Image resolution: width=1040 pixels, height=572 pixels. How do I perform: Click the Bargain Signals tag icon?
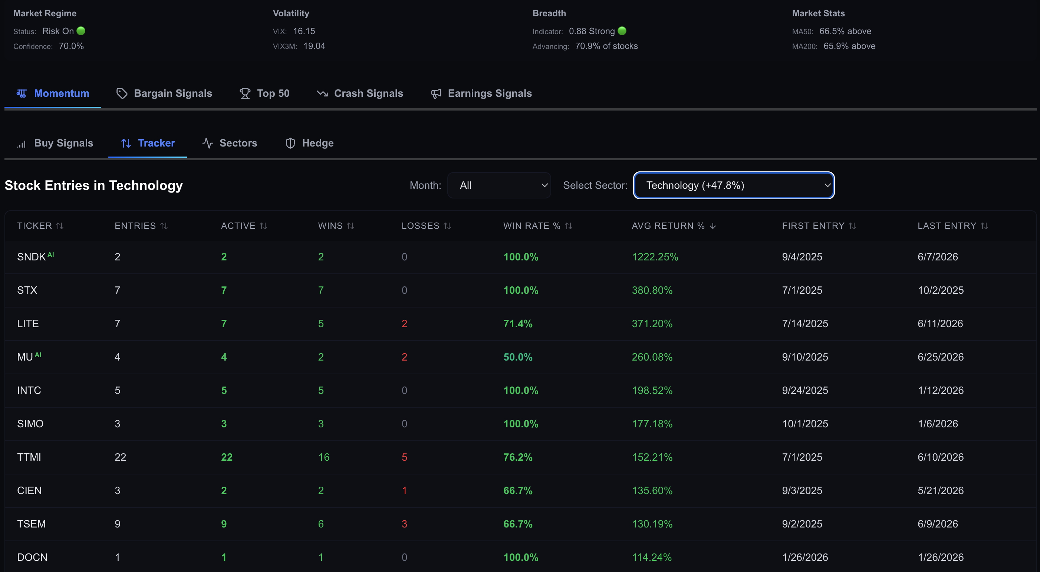pos(122,93)
